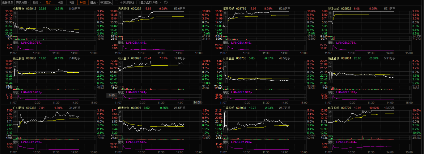This screenshot has height=154, width=424.
Task: Open the 组合 dropdown
Action: (x=94, y=2)
